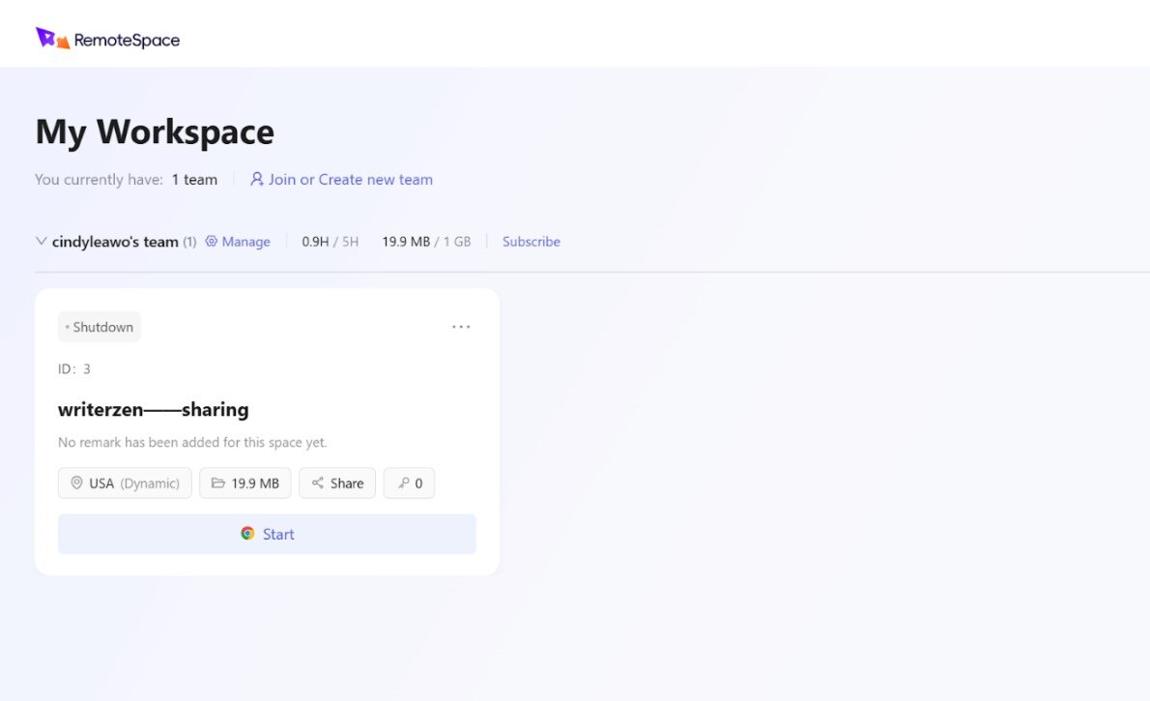
Task: Expand options for the writerzen——sharing space
Action: point(461,326)
